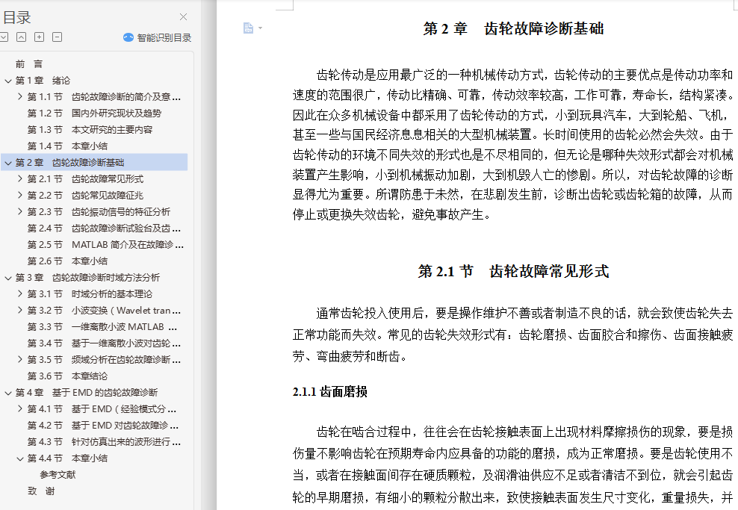Click the collapse-one-level minus icon
738x510 pixels.
click(x=57, y=37)
